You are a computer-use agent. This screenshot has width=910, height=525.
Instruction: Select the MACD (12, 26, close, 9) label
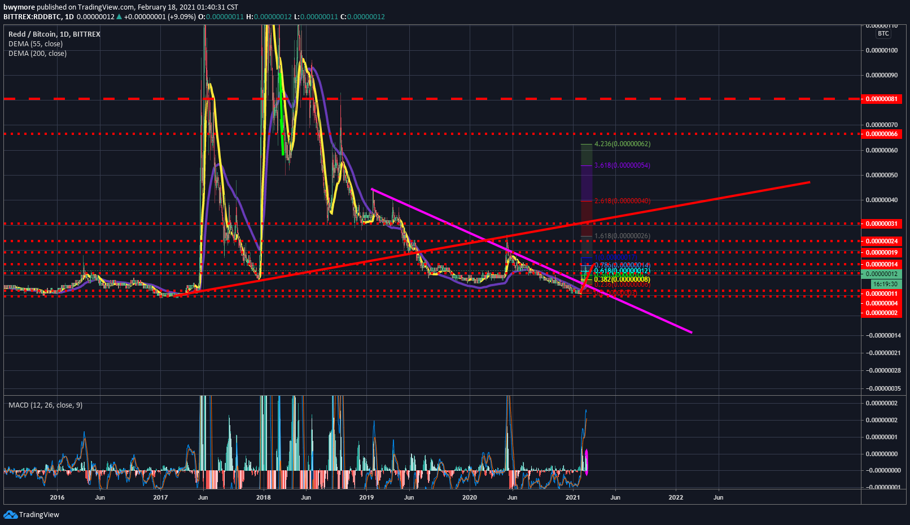coord(45,405)
